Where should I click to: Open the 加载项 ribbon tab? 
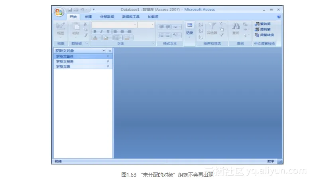(x=153, y=17)
